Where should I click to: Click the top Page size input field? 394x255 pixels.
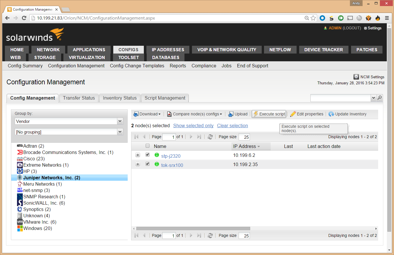pyautogui.click(x=244, y=137)
